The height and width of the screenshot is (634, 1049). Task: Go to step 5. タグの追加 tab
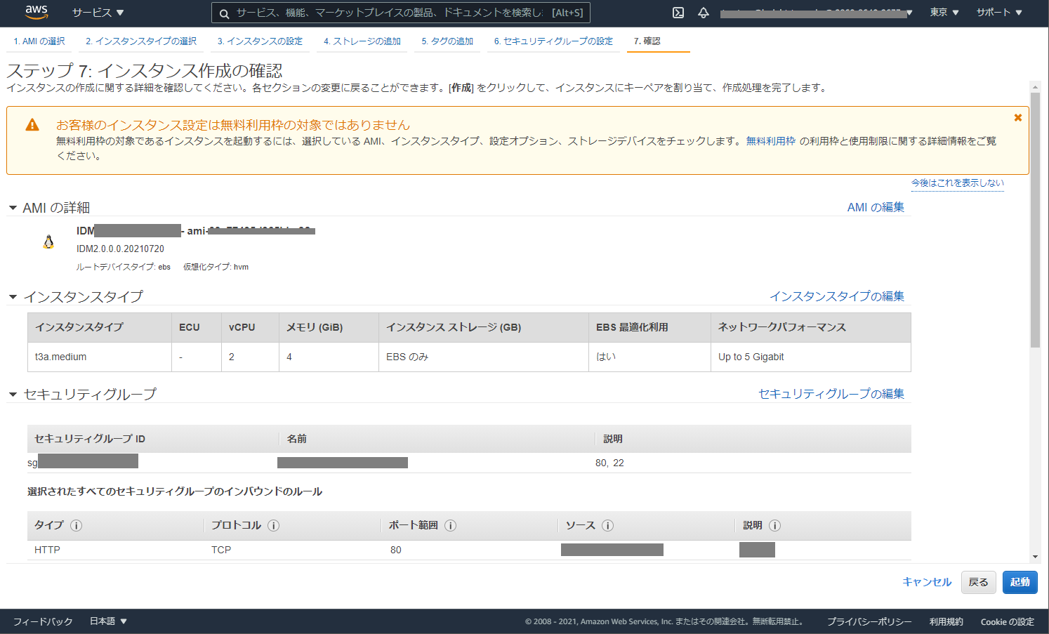(x=447, y=41)
